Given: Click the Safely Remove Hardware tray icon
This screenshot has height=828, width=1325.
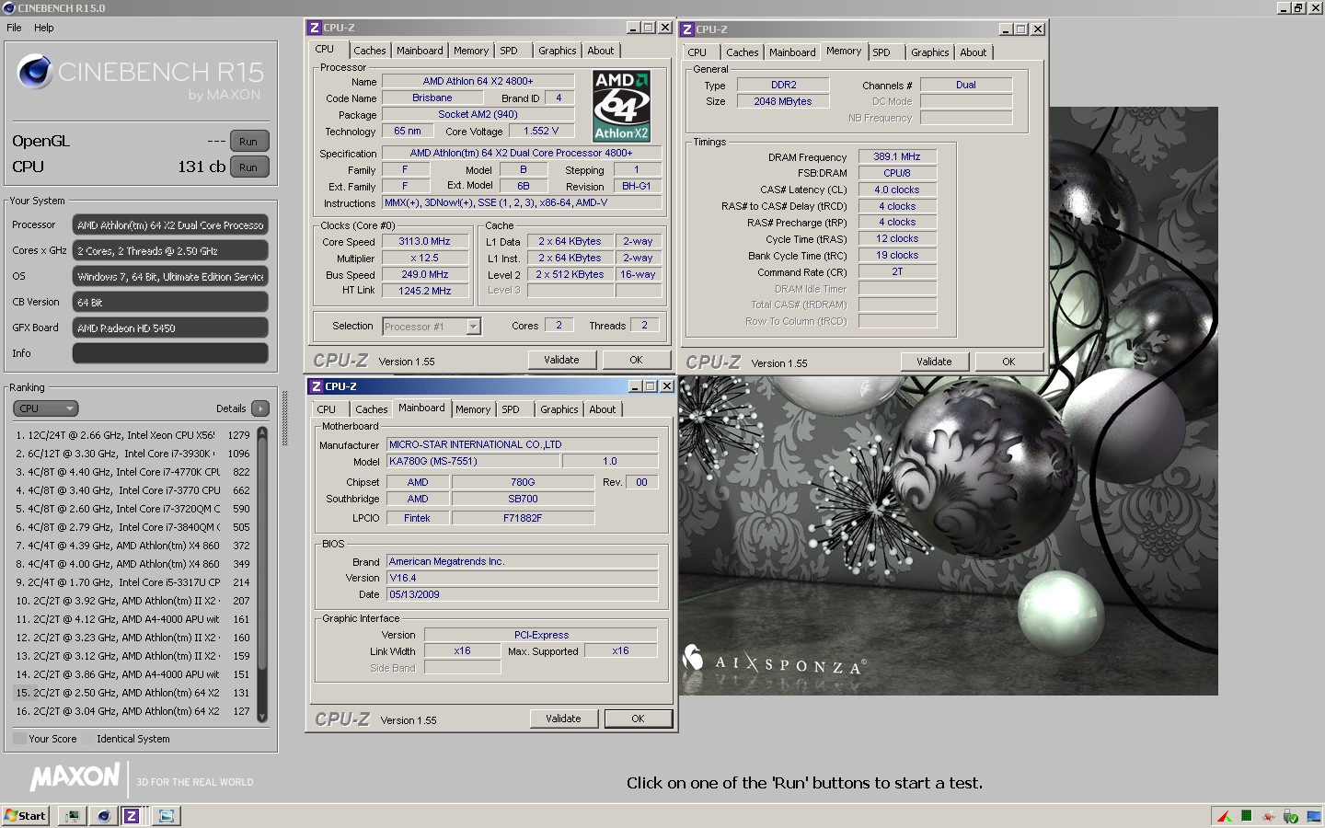Looking at the screenshot, I should pyautogui.click(x=1291, y=816).
